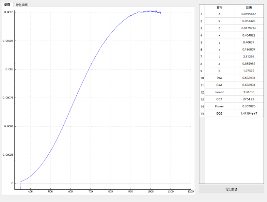Select the Rad value cell in row 11
This screenshot has height=202, width=267.
[249, 85]
